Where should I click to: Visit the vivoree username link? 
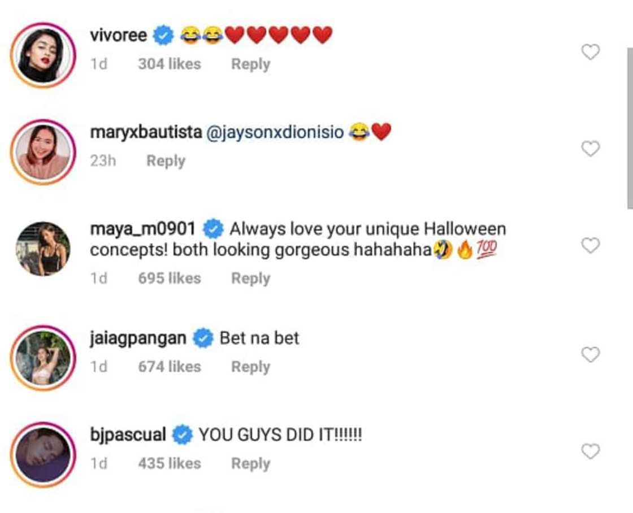(x=118, y=35)
